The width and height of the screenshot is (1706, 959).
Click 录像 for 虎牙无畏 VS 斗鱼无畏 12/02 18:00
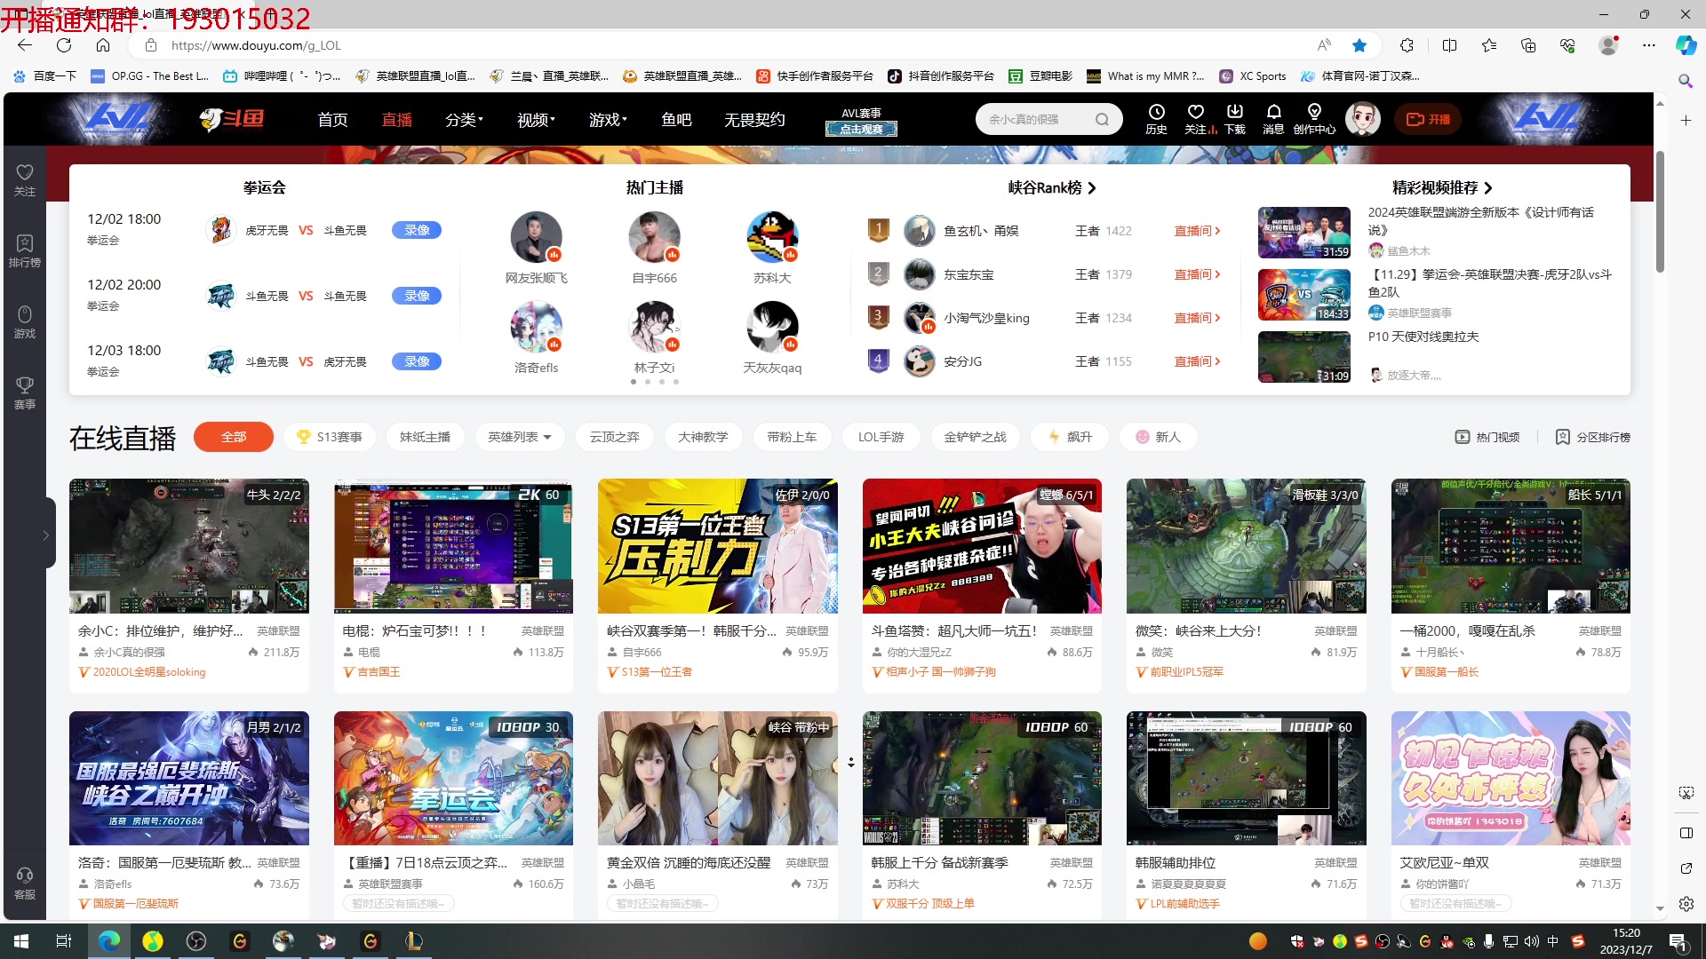tap(417, 230)
